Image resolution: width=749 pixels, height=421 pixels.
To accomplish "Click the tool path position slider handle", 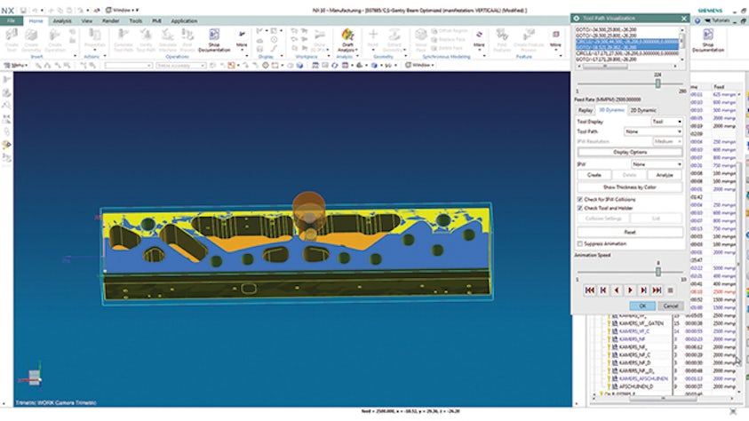I will tap(657, 83).
